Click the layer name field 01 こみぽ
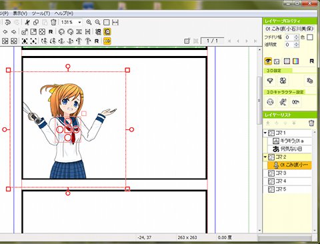 [x=289, y=29]
